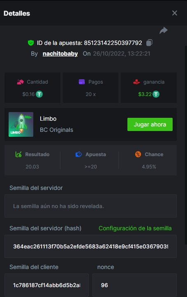187x297 pixels.
Task: Open nachitobaby user profile link
Action: coord(60,54)
